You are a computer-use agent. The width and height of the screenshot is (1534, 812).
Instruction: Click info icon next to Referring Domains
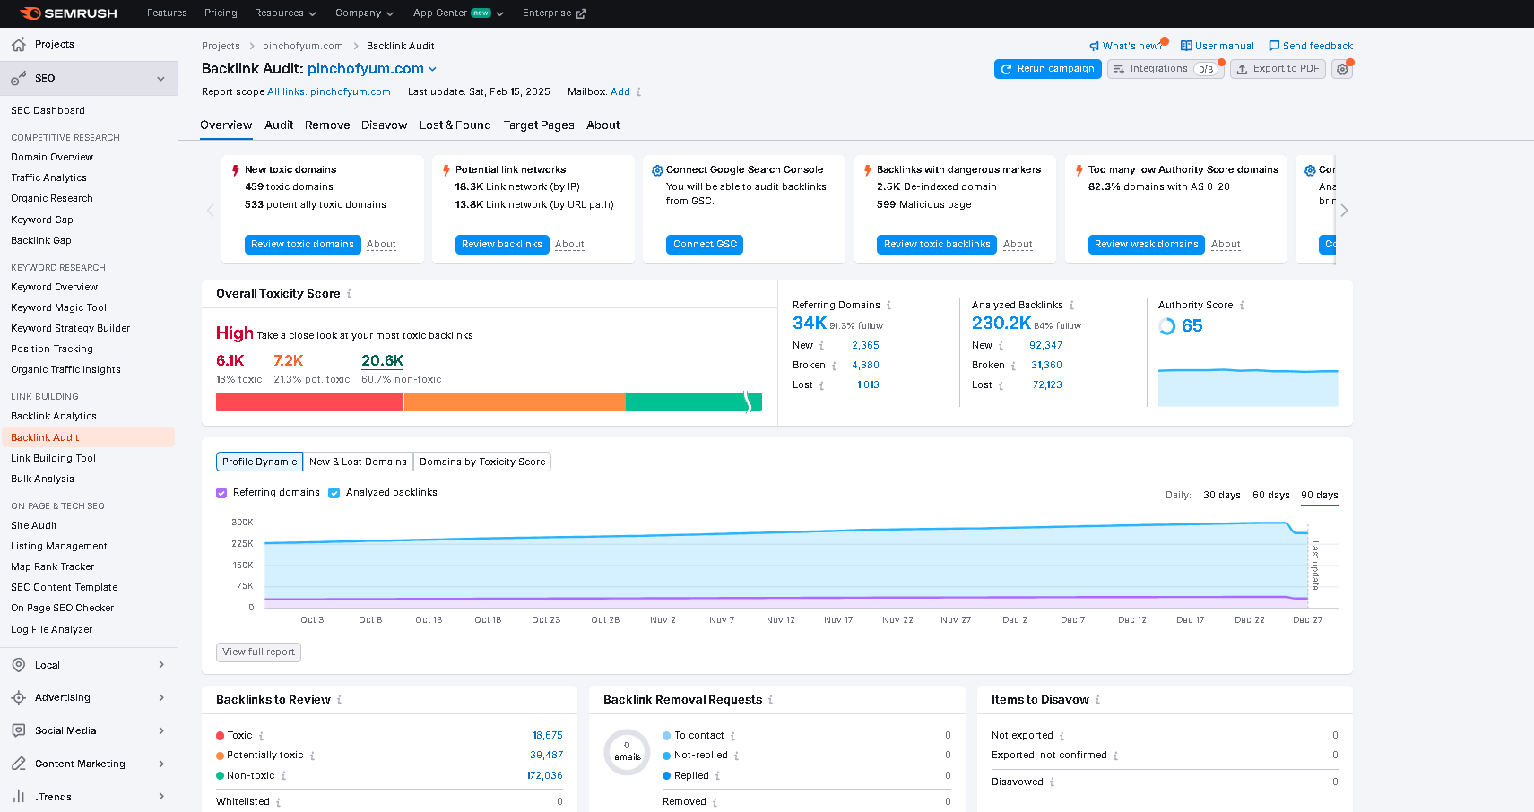(888, 306)
